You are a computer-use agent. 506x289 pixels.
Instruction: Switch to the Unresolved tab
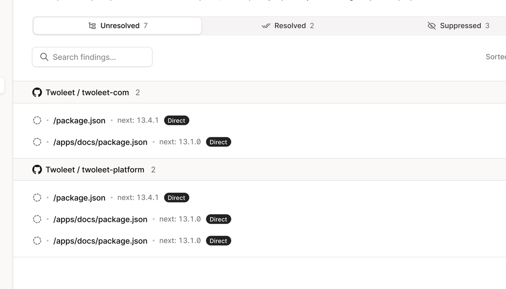click(x=118, y=26)
